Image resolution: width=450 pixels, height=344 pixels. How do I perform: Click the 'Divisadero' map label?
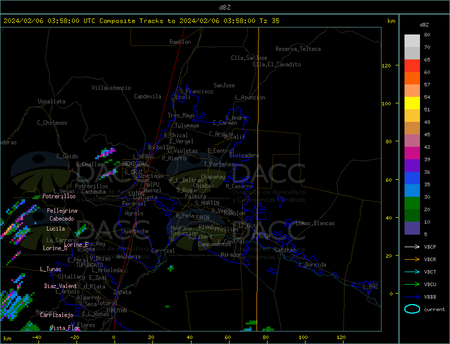pos(244,155)
